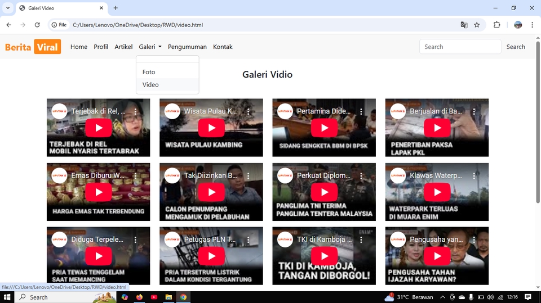Open File Explorer from the taskbar
541x303 pixels.
coord(168,297)
